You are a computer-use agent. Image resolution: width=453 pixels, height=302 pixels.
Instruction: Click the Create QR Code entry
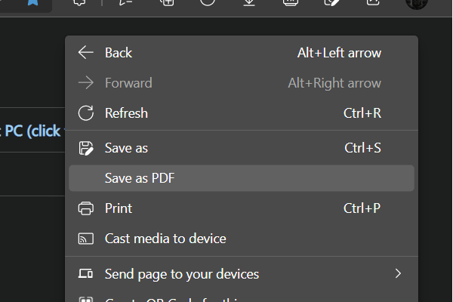click(181, 298)
